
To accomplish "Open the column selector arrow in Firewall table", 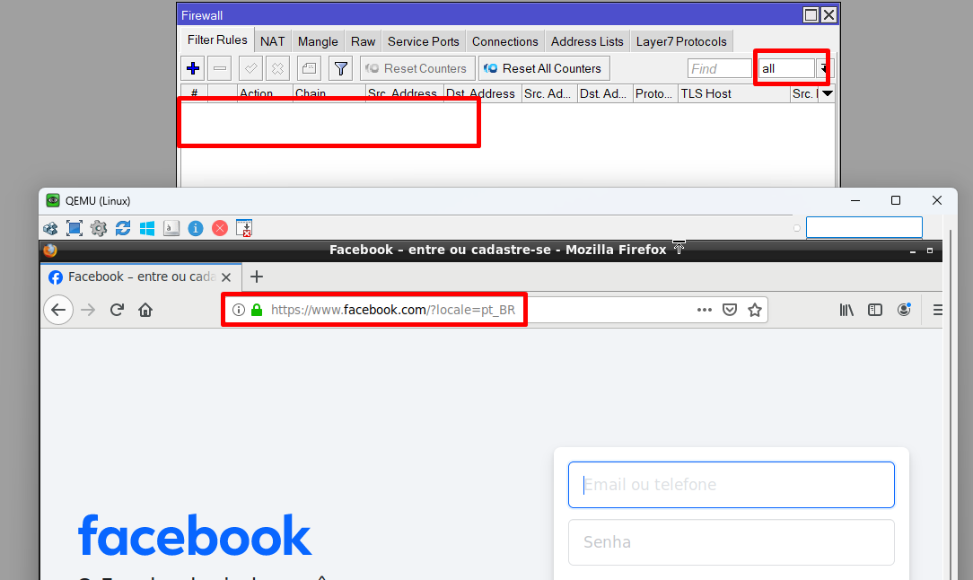I will 828,93.
